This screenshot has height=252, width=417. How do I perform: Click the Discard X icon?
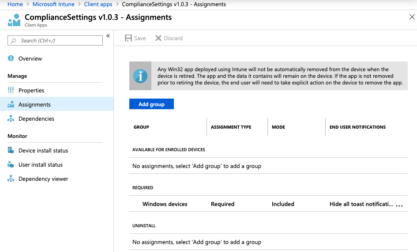pos(158,38)
